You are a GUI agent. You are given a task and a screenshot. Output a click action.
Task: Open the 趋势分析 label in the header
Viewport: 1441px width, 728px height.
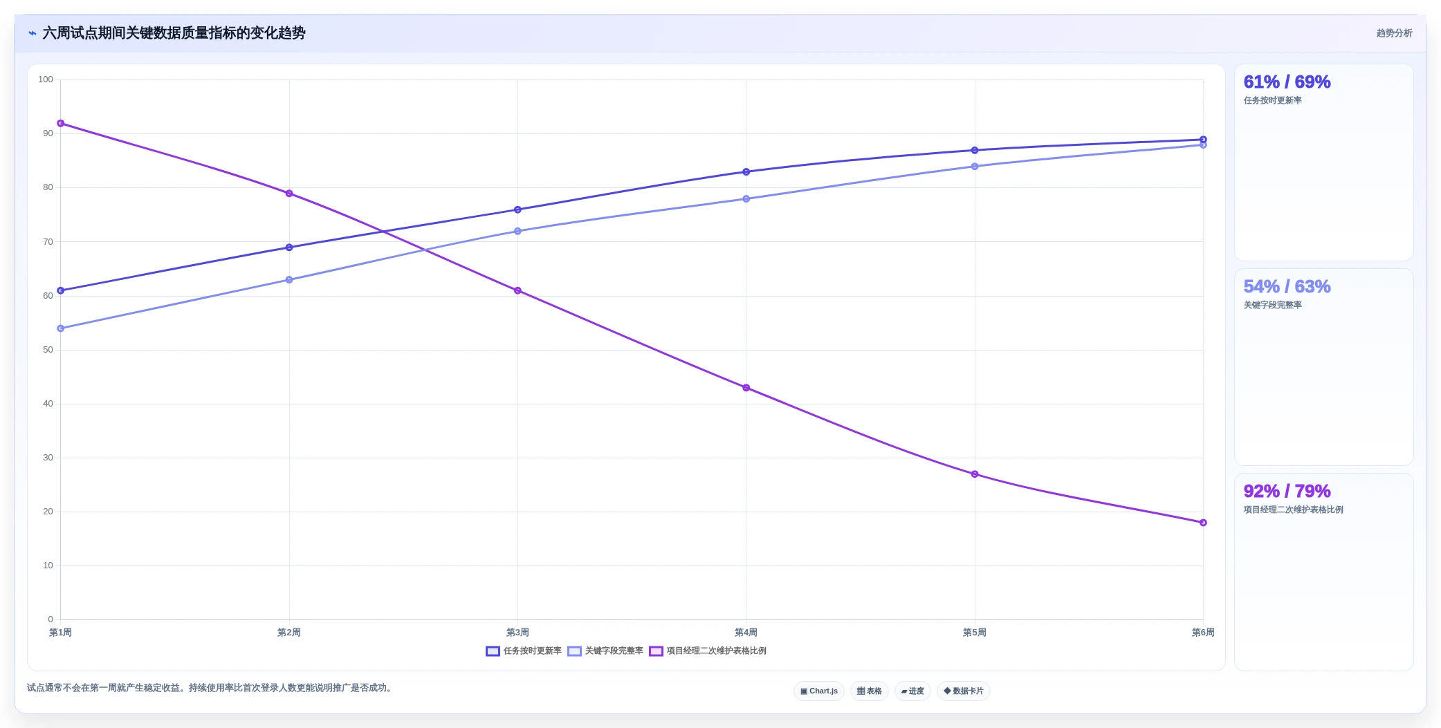pos(1394,33)
